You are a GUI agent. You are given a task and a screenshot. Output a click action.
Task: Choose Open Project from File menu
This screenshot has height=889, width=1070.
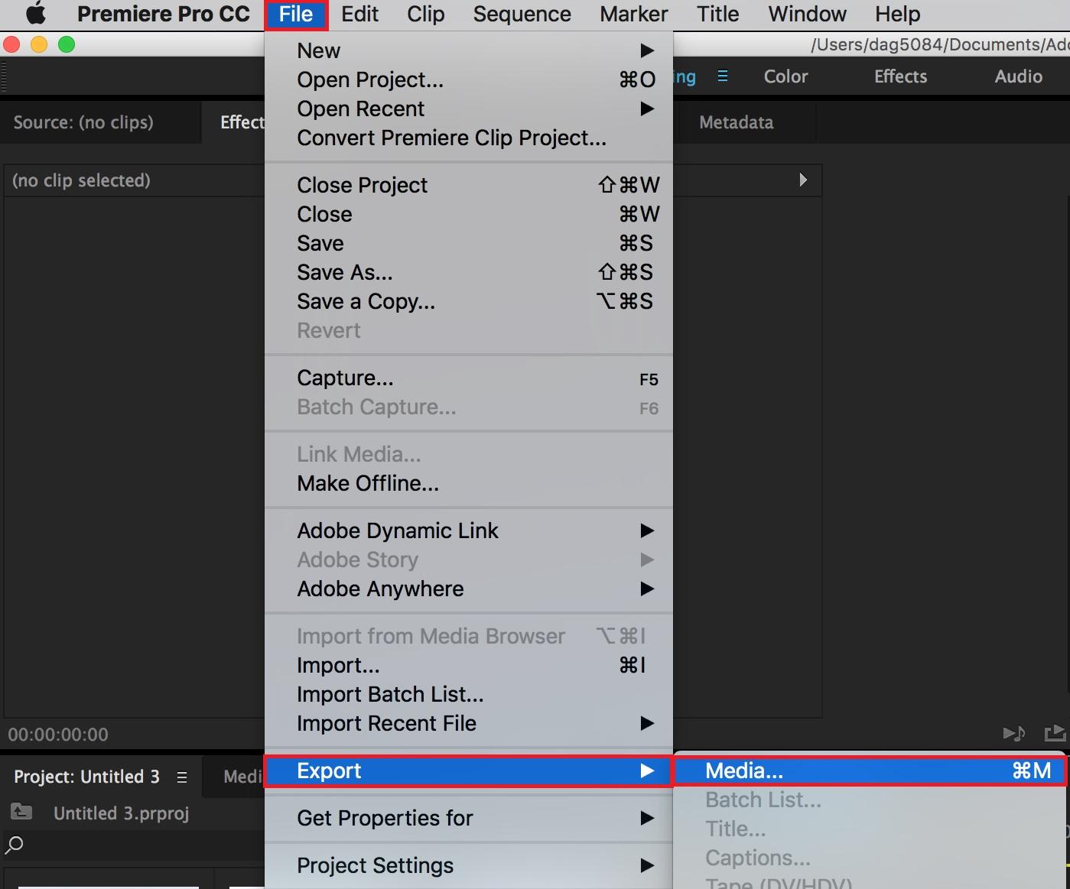pos(469,79)
